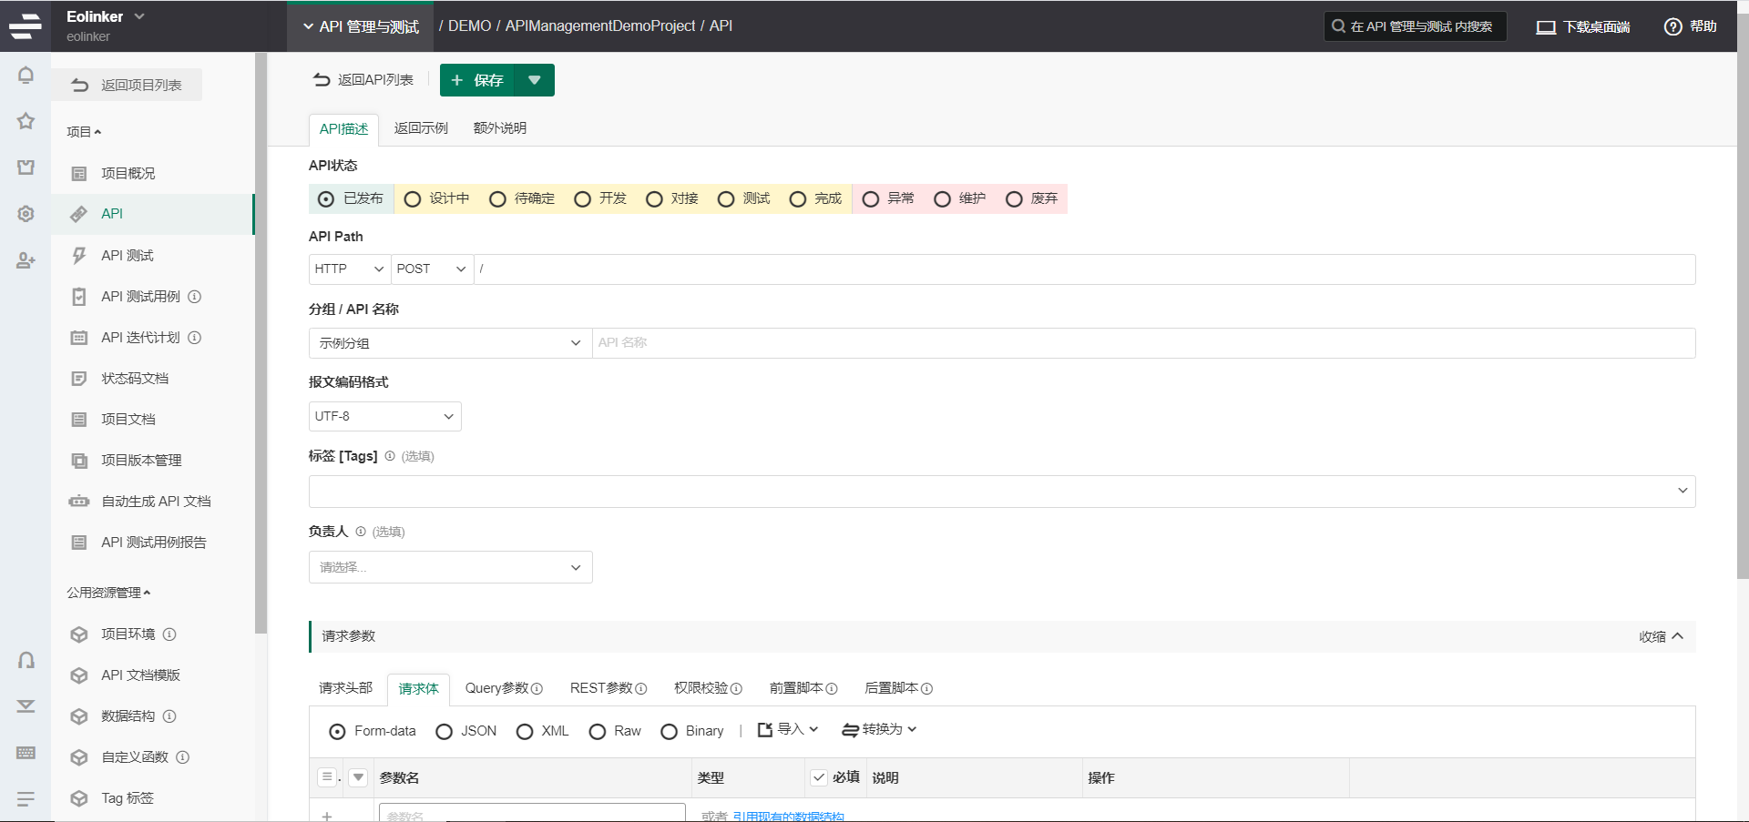Toggle the 必填 header checkbox

pos(818,777)
